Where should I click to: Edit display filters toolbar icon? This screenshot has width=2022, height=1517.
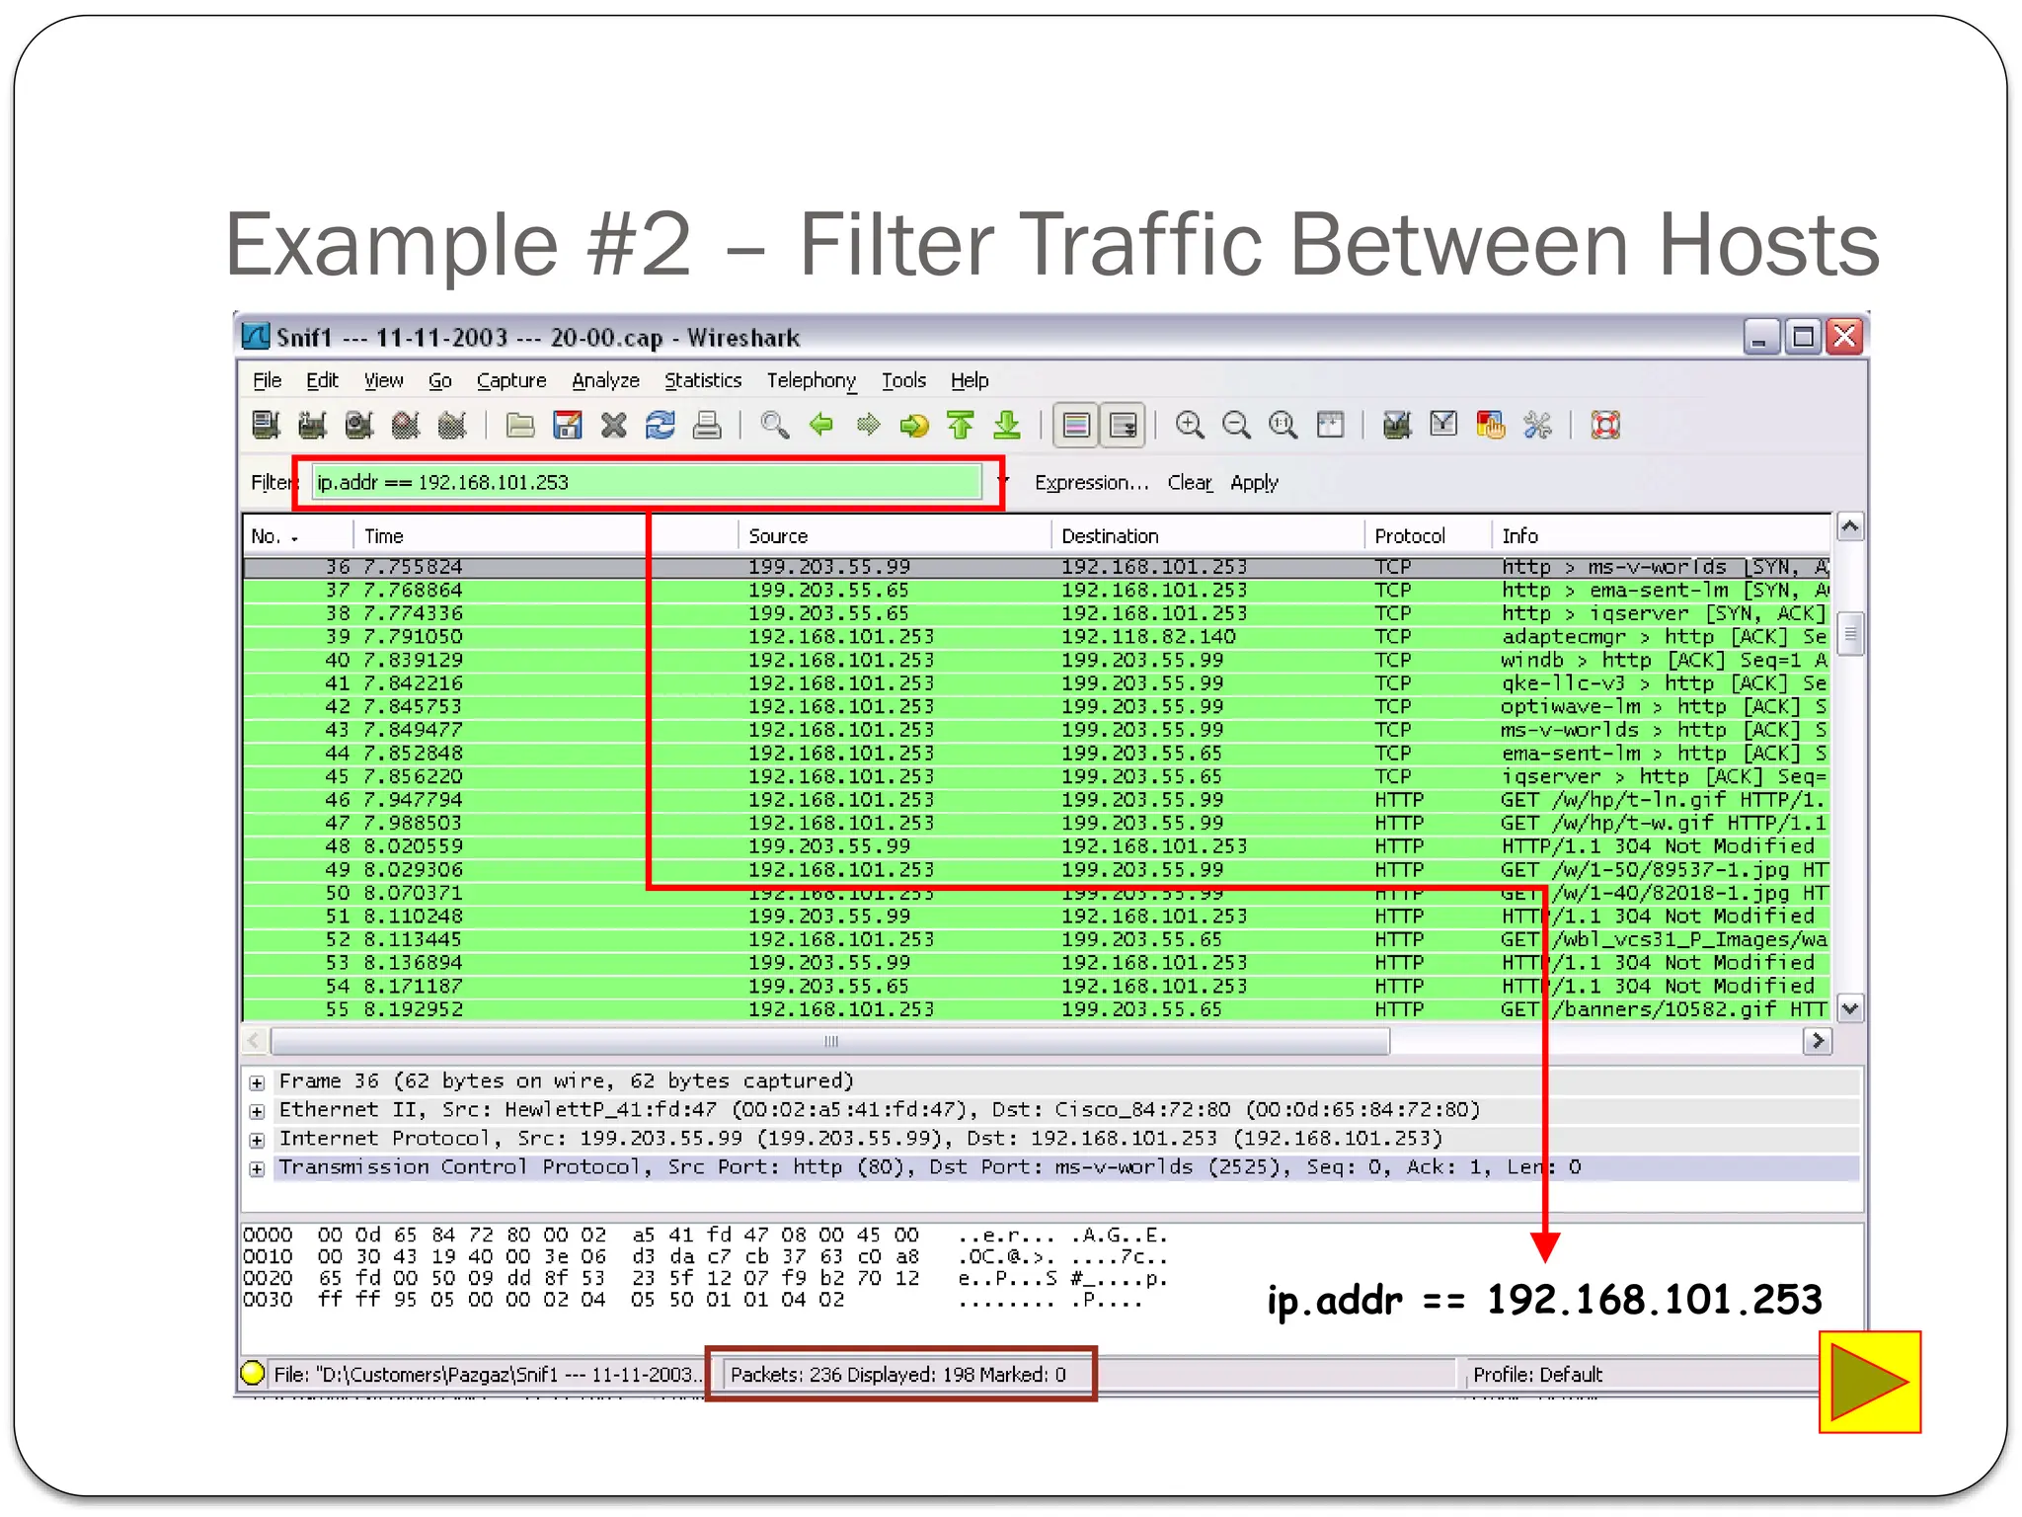pos(1443,426)
